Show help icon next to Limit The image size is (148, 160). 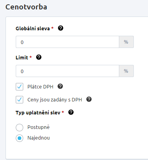tap(39, 57)
